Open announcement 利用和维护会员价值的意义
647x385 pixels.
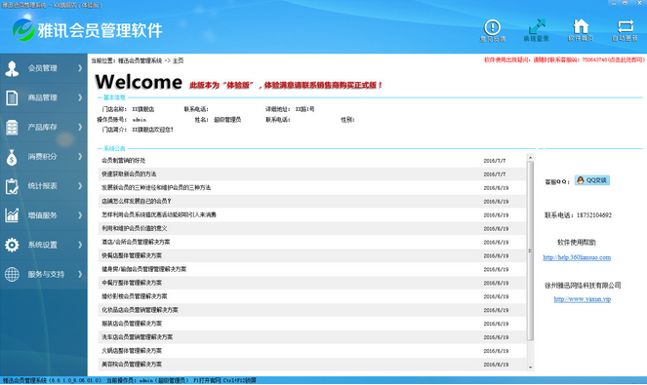pyautogui.click(x=311, y=228)
